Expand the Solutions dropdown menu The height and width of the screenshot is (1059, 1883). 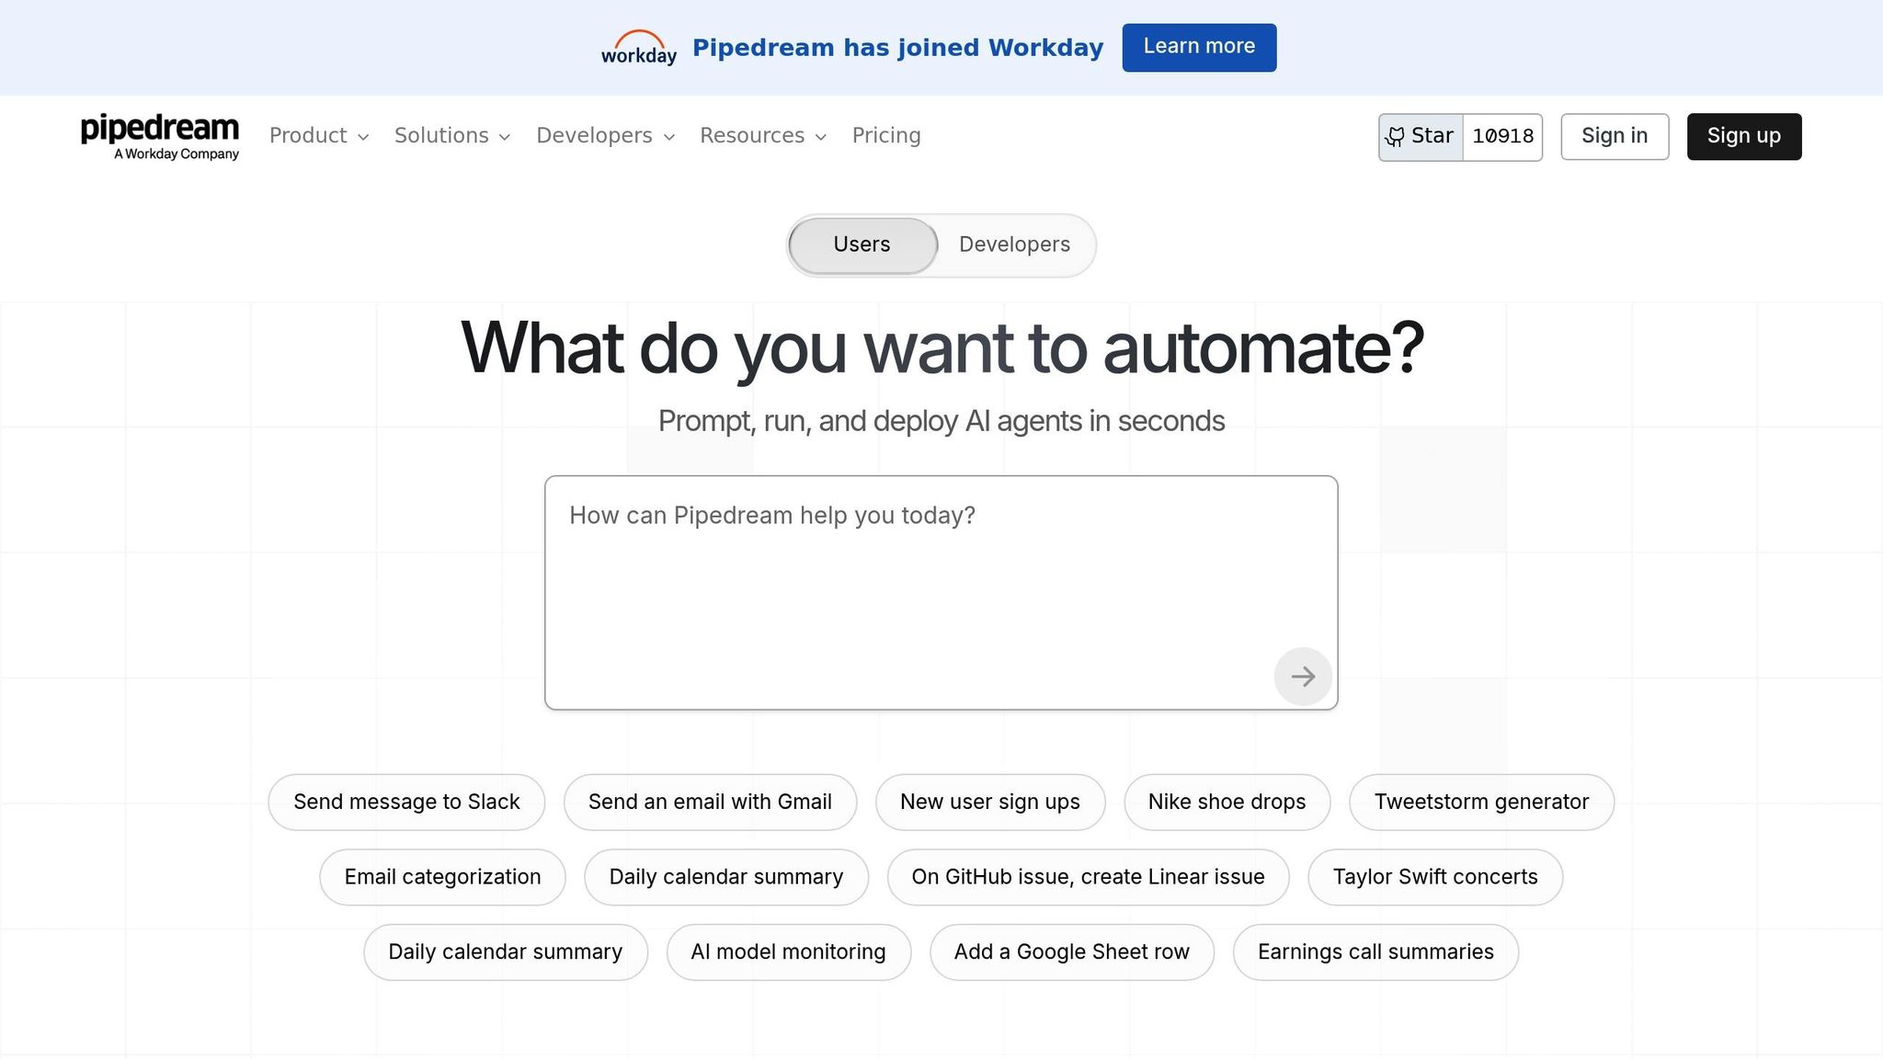point(451,136)
